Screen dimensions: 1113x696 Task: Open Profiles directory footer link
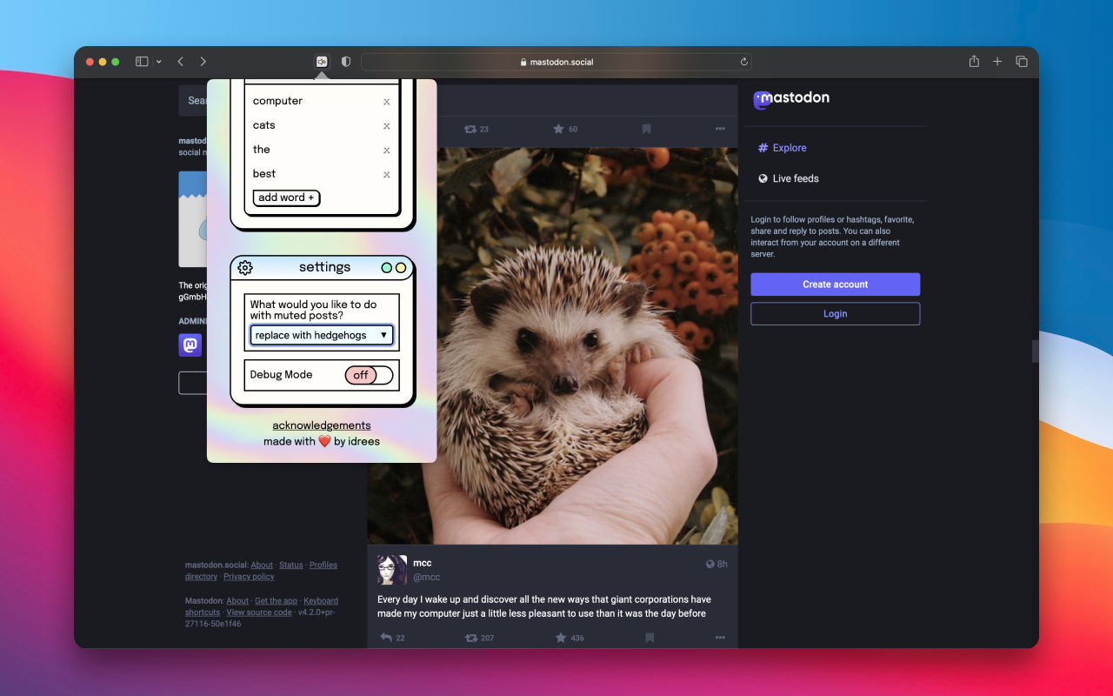[261, 571]
